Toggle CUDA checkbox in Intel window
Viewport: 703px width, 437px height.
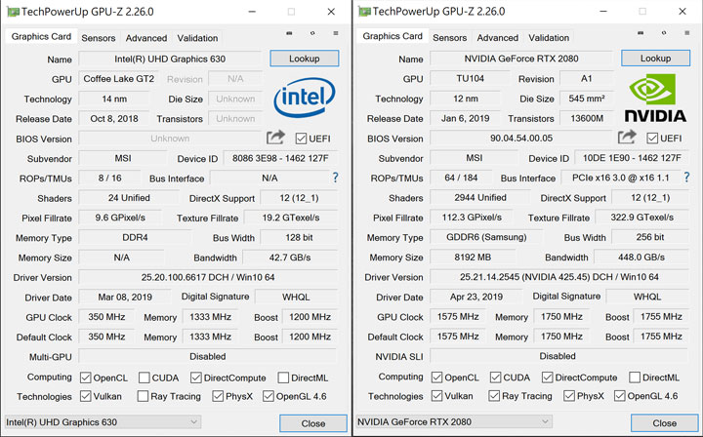pyautogui.click(x=144, y=377)
